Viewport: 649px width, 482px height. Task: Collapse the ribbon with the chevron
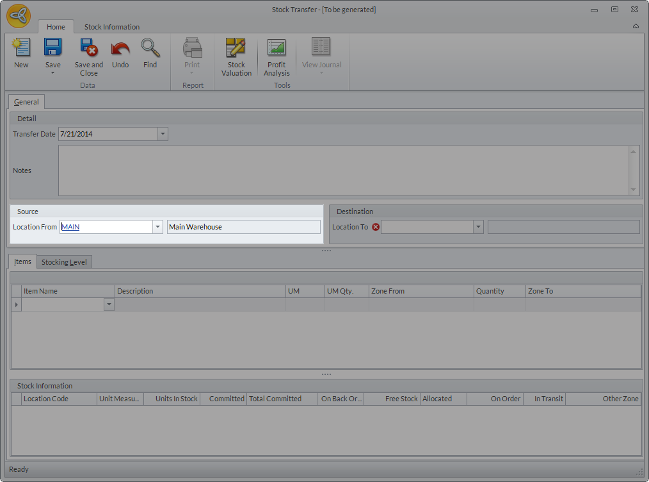[x=636, y=27]
